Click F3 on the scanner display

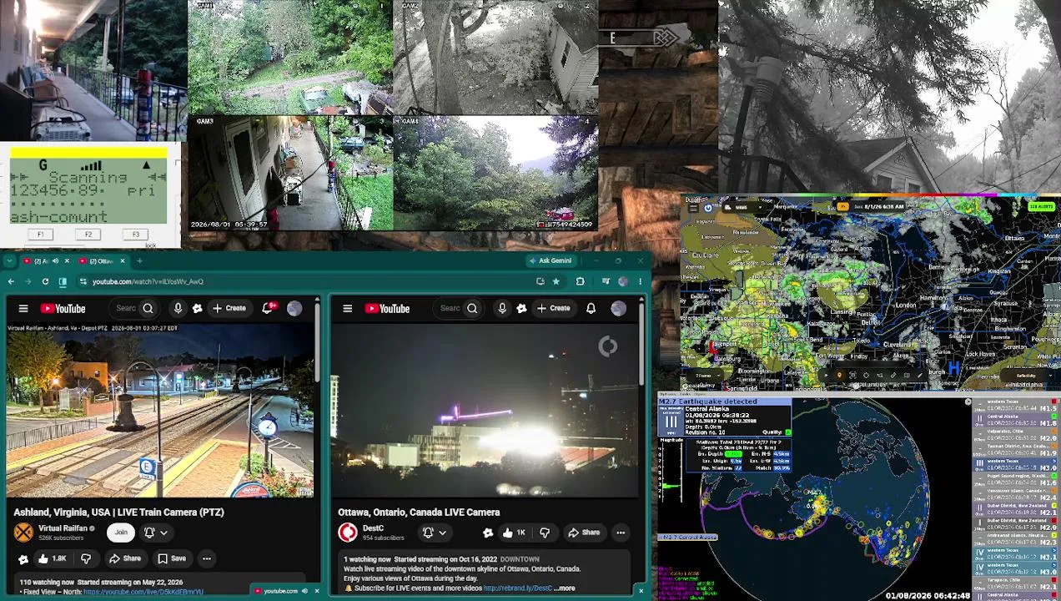136,235
